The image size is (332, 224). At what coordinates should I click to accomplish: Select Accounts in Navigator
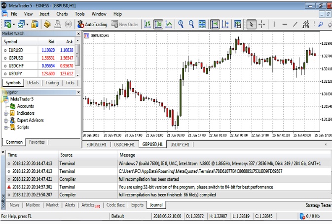25,106
